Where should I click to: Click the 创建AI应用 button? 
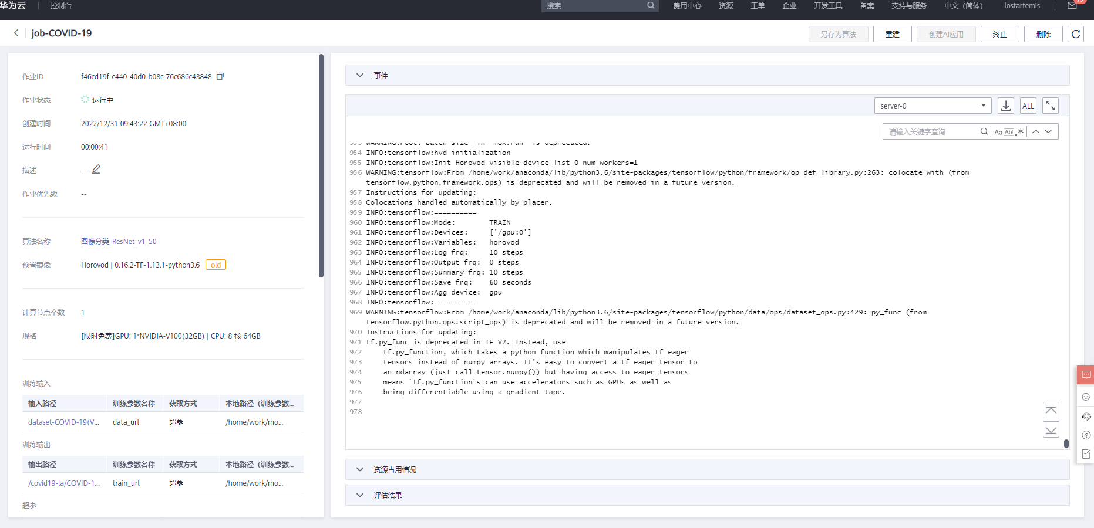(946, 34)
